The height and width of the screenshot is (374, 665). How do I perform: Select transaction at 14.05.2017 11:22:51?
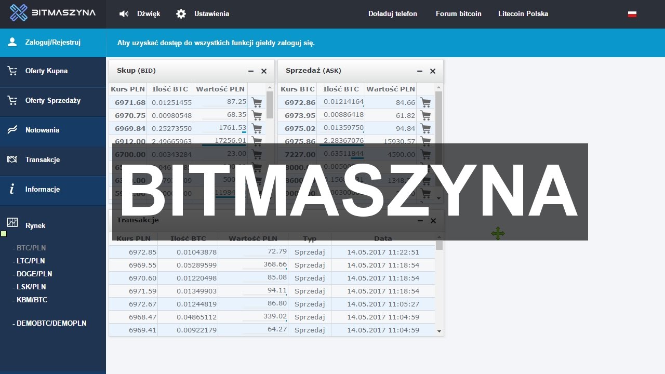383,252
